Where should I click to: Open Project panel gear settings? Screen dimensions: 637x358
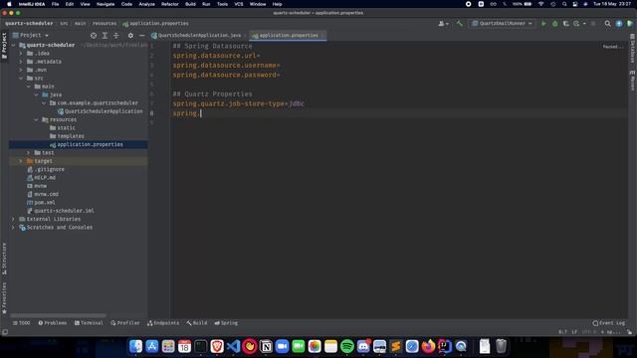tap(130, 36)
